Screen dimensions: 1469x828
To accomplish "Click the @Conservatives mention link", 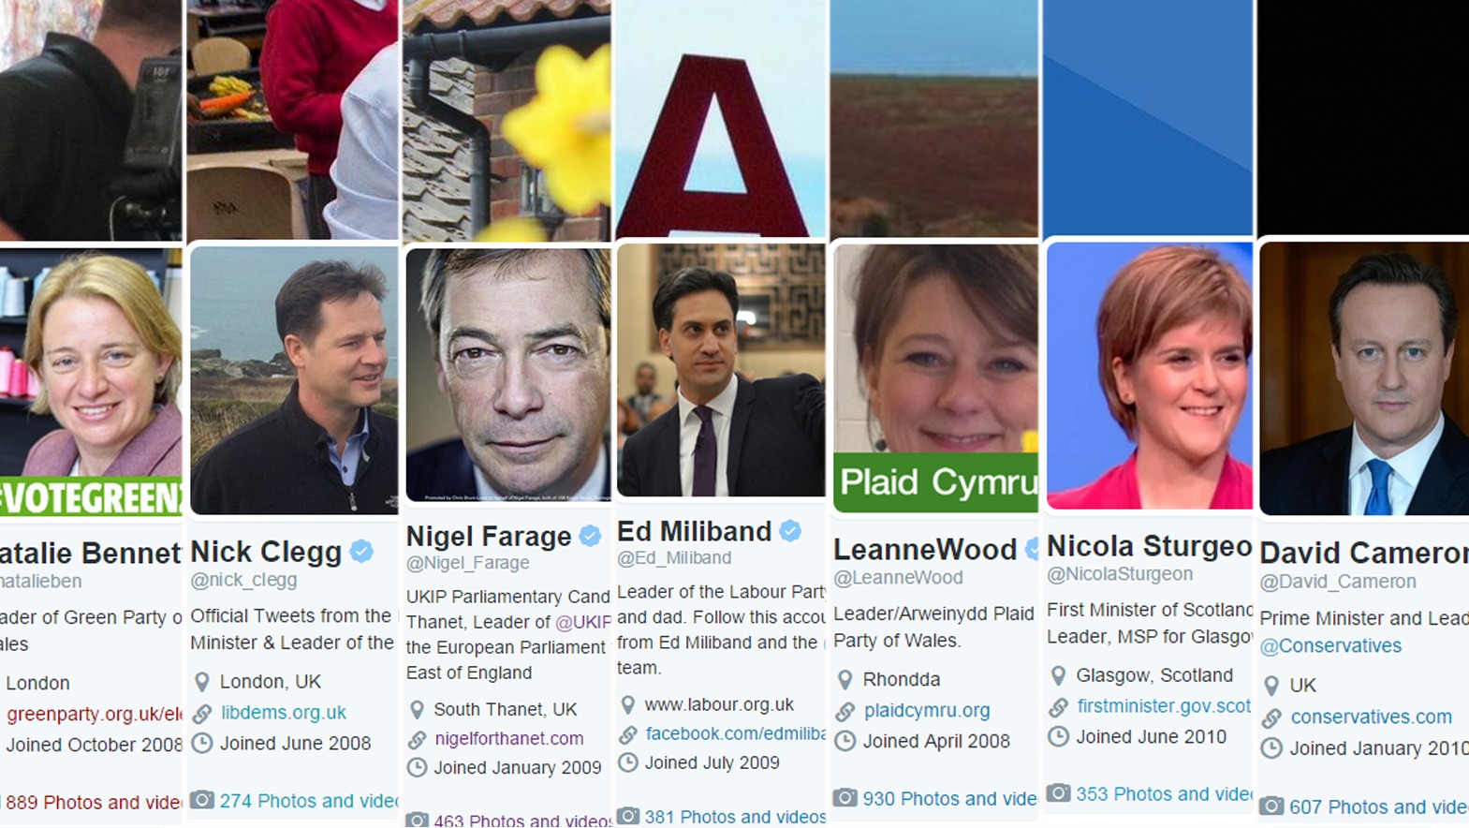I will [x=1330, y=645].
